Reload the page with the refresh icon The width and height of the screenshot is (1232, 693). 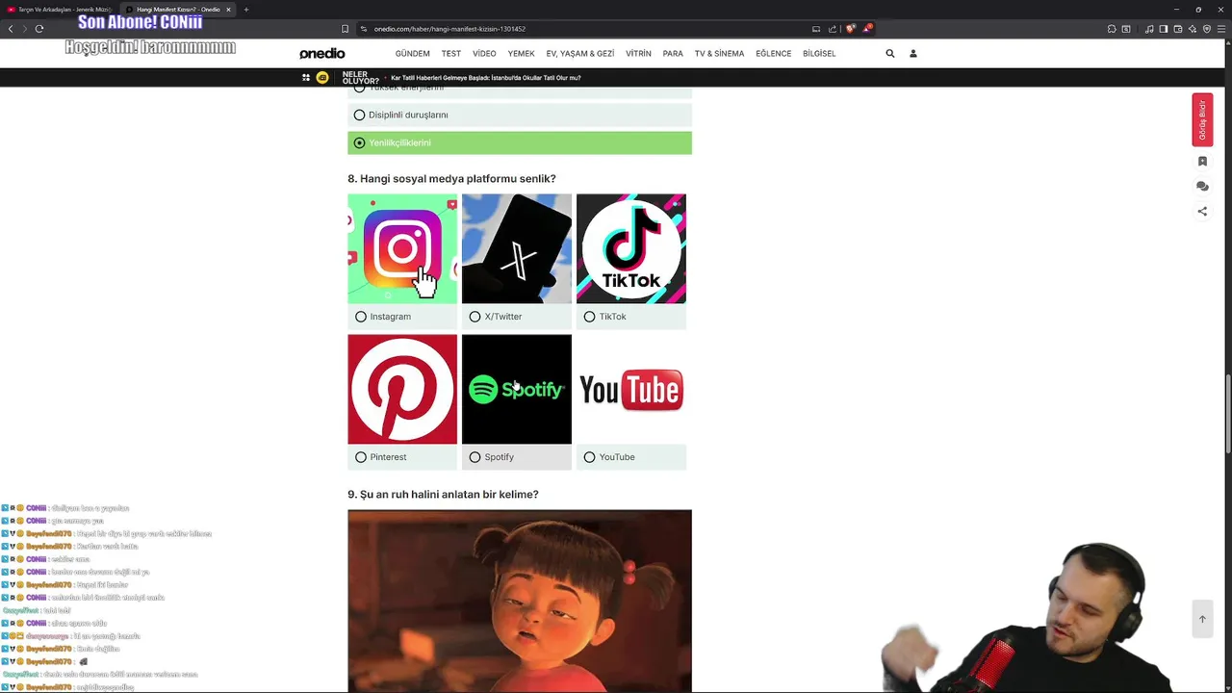(x=39, y=29)
